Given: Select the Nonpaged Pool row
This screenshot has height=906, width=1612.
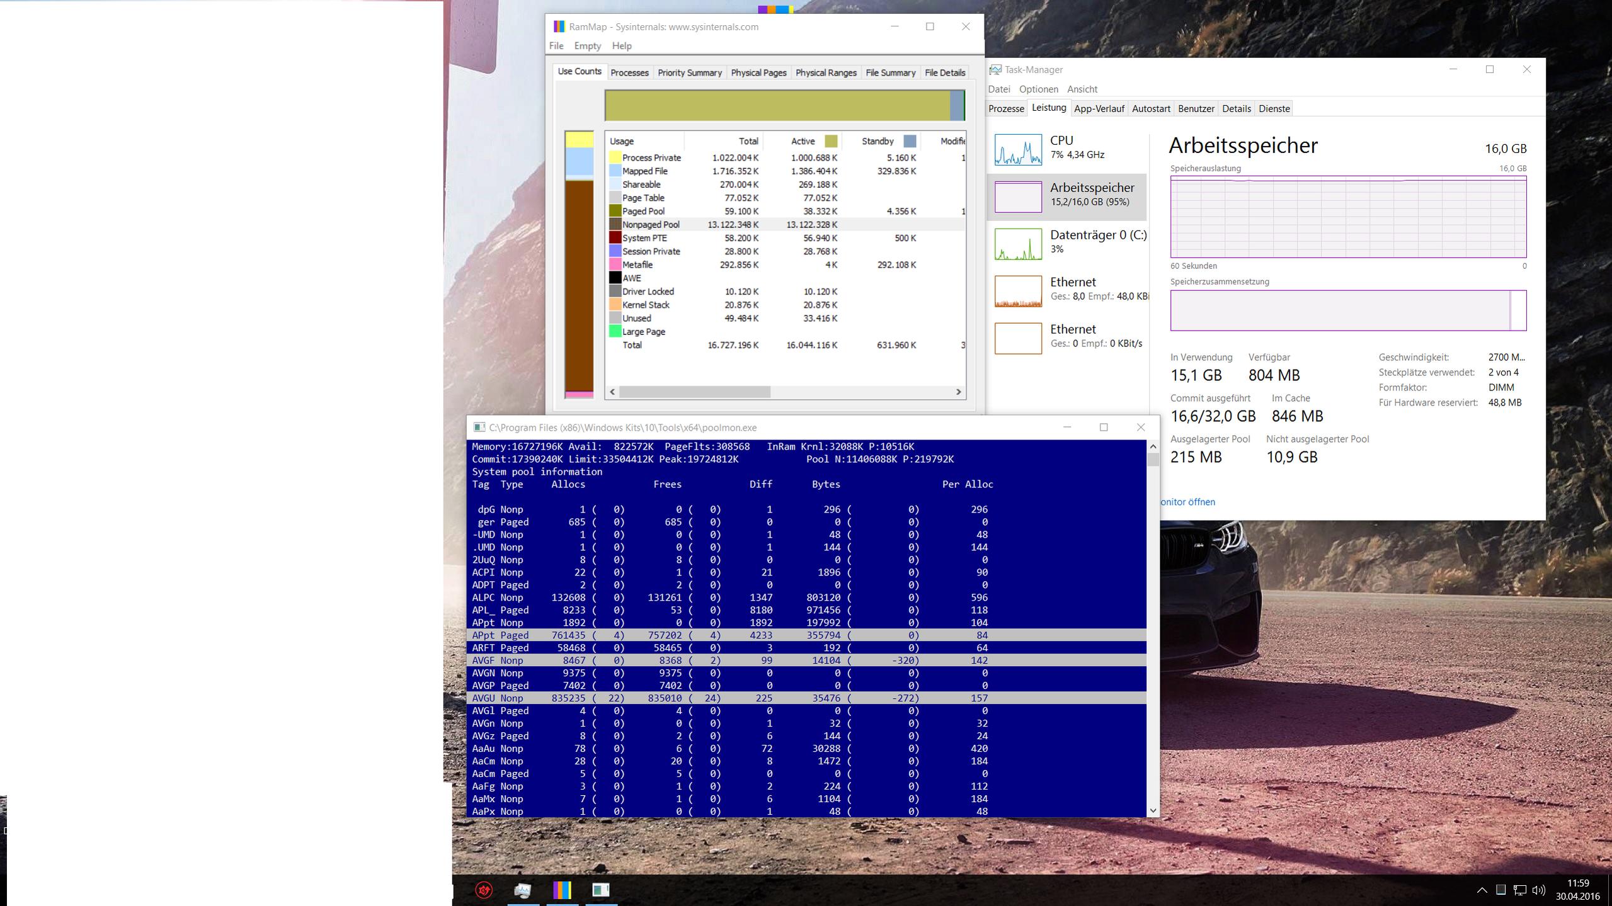Looking at the screenshot, I should pos(651,225).
